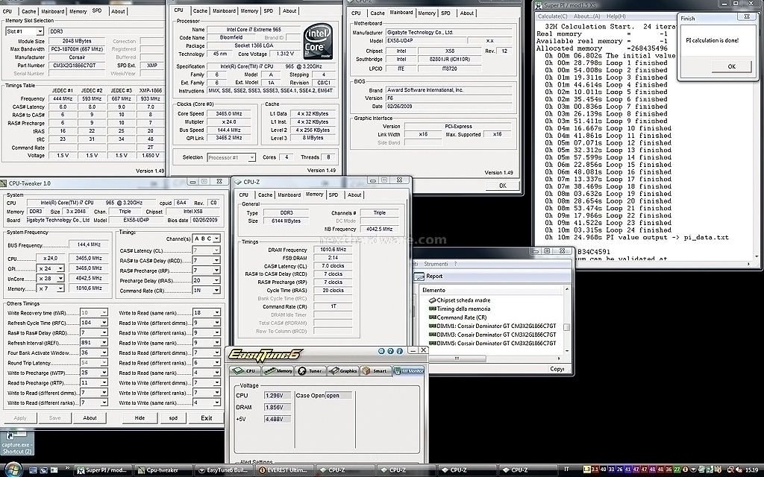Click DRAM voltage 1.856V value in EasyTune6

[x=277, y=407]
